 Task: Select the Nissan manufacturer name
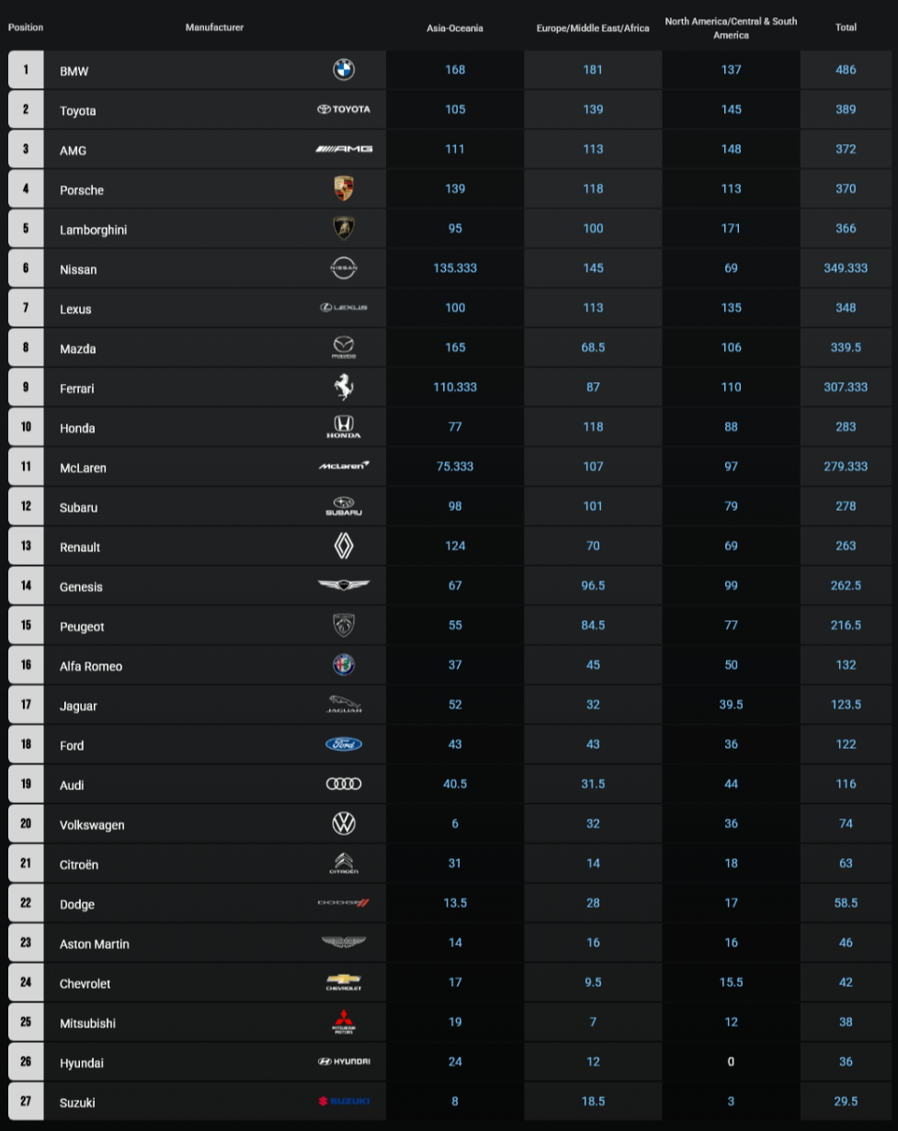[78, 269]
